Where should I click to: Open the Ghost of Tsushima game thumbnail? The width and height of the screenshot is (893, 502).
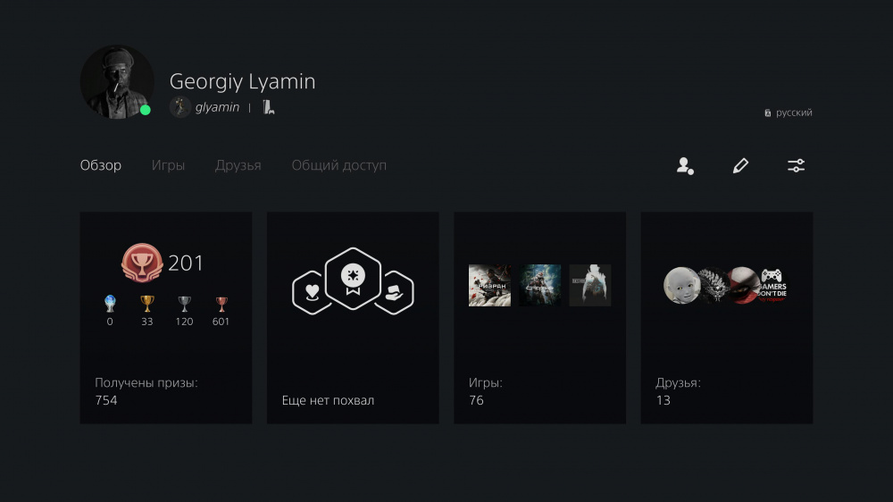point(489,286)
